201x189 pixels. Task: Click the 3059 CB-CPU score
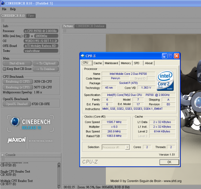[x=43, y=81]
